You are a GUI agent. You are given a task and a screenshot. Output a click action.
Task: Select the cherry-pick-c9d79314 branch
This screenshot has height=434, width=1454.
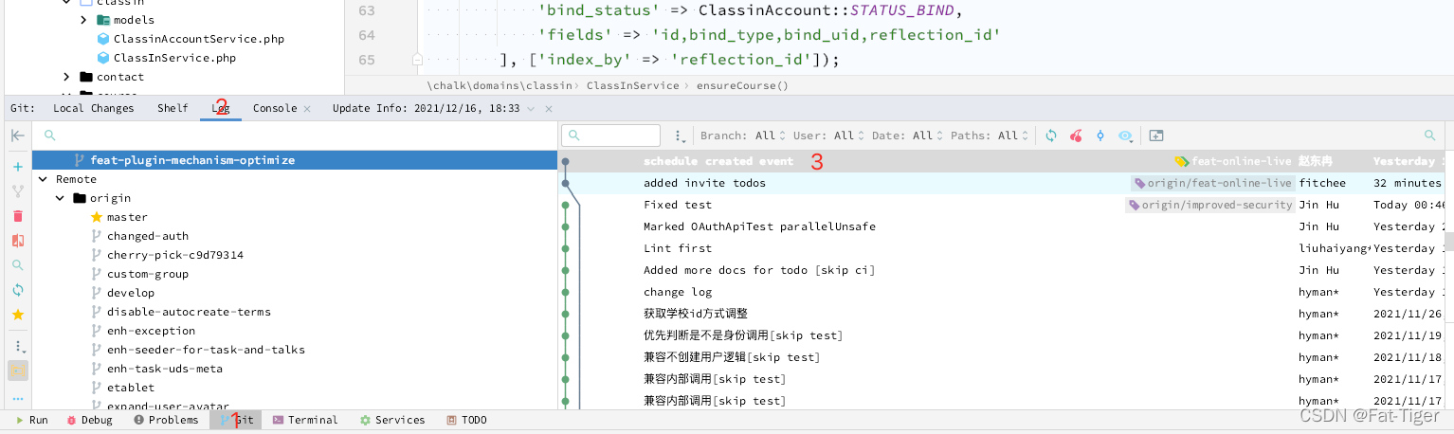[x=174, y=255]
